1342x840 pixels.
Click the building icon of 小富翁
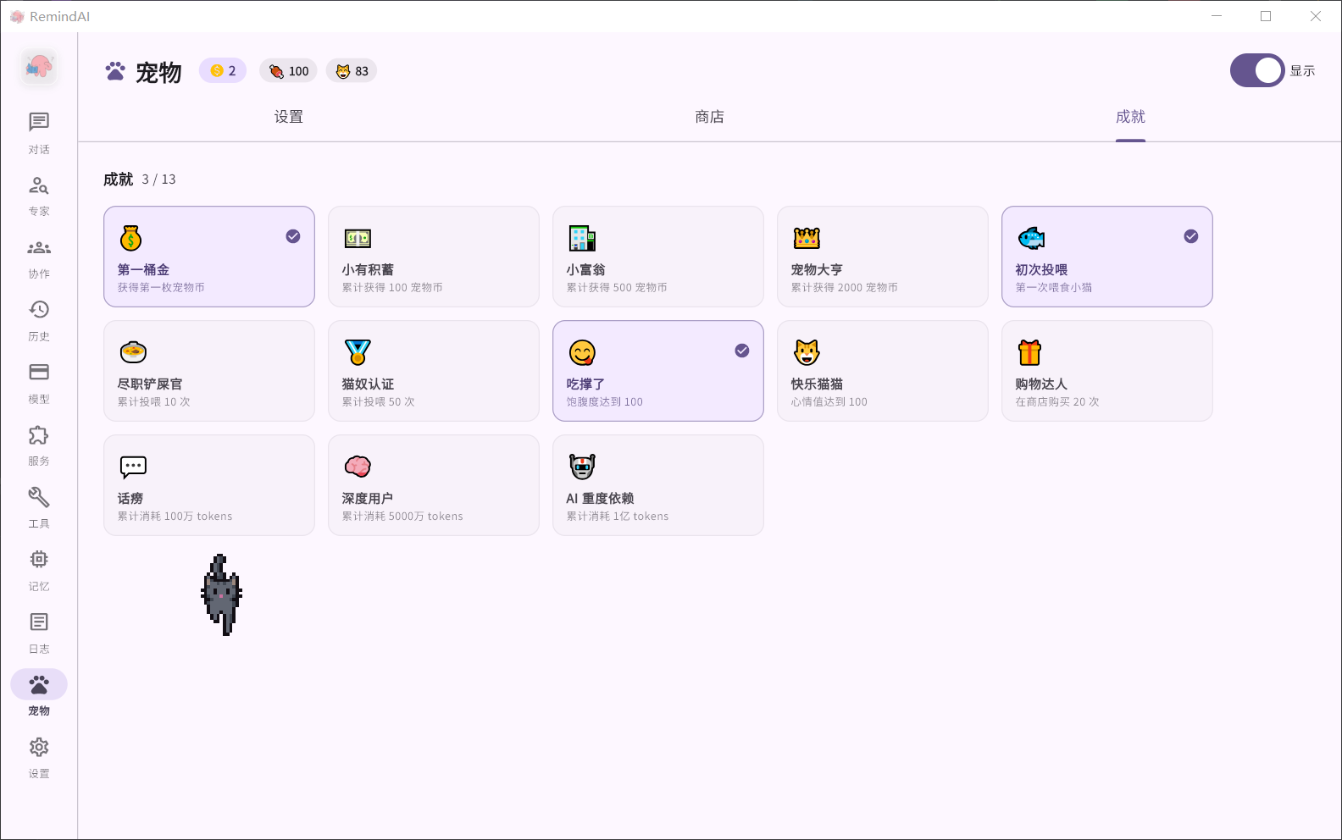(582, 239)
